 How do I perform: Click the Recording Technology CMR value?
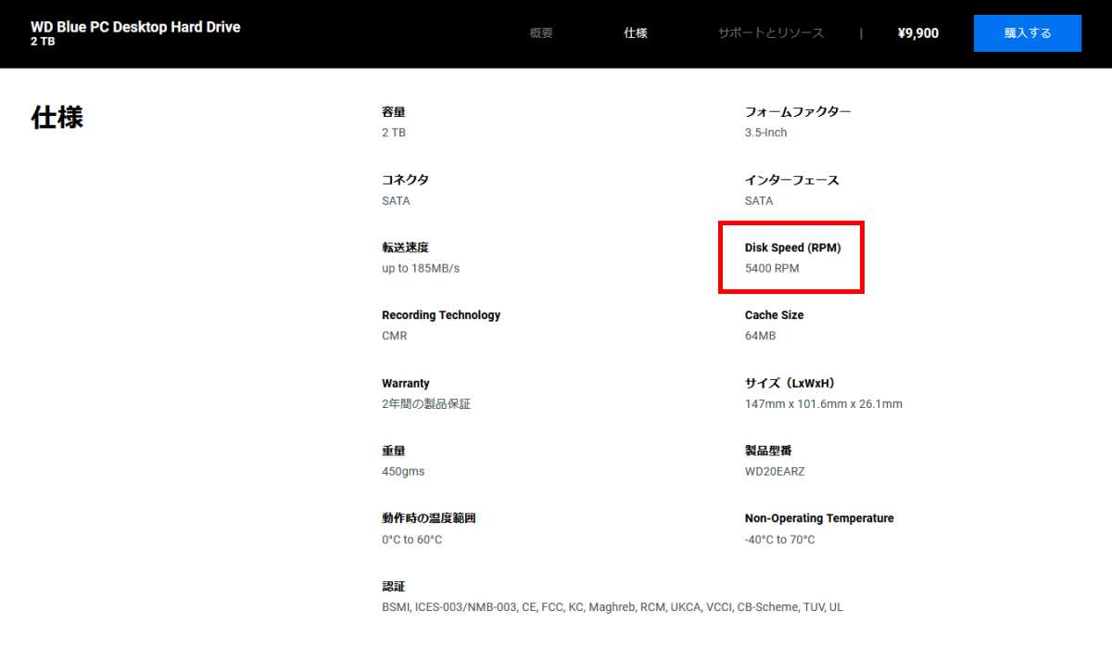click(394, 337)
